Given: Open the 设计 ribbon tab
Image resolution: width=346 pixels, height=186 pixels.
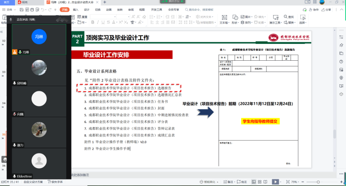Looking at the screenshot, I should point(86,10).
